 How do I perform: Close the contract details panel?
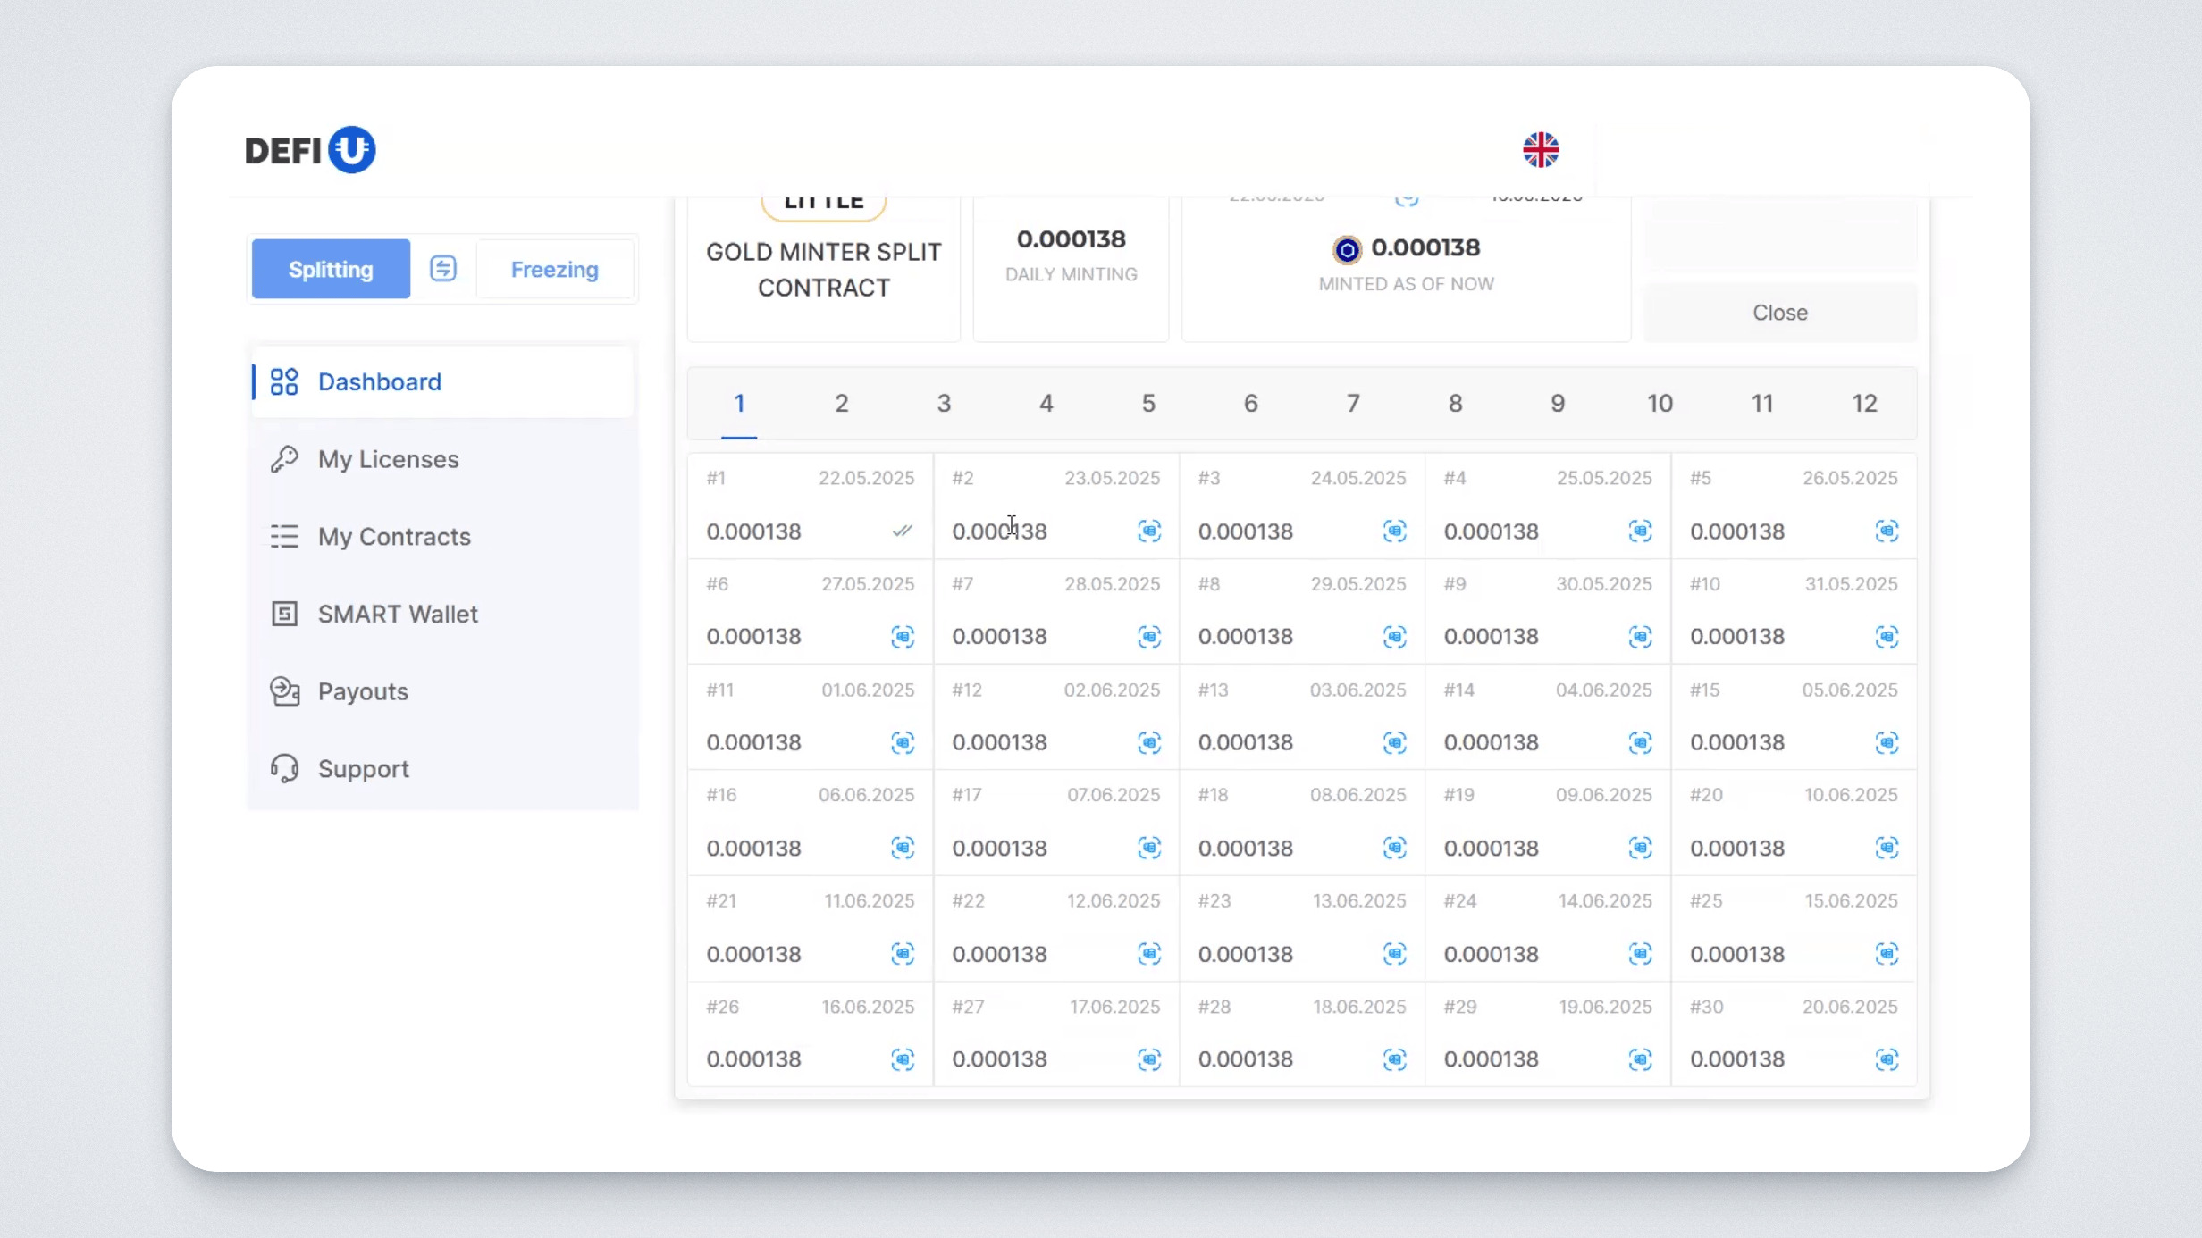[x=1779, y=313]
